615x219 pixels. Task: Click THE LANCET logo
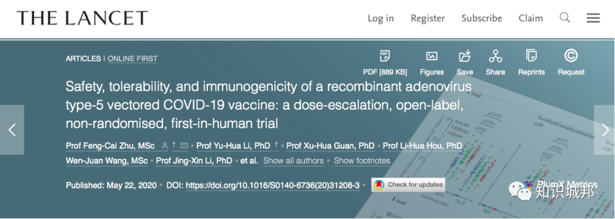82,18
